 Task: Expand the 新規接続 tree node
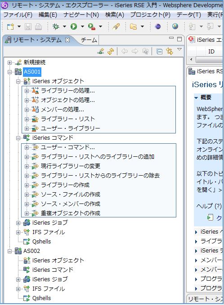click(x=9, y=62)
